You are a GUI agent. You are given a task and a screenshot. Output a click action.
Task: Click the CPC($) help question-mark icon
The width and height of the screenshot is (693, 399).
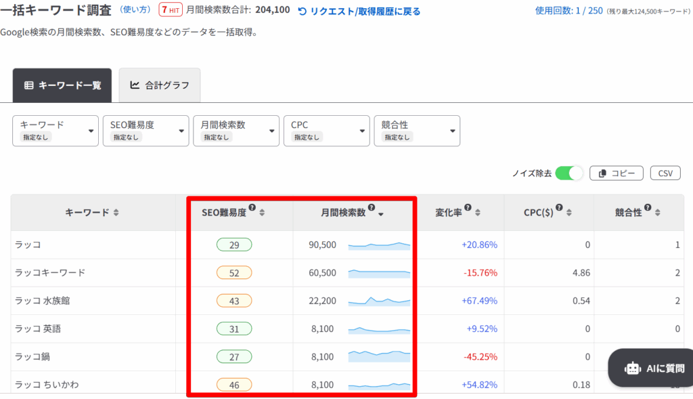click(558, 208)
